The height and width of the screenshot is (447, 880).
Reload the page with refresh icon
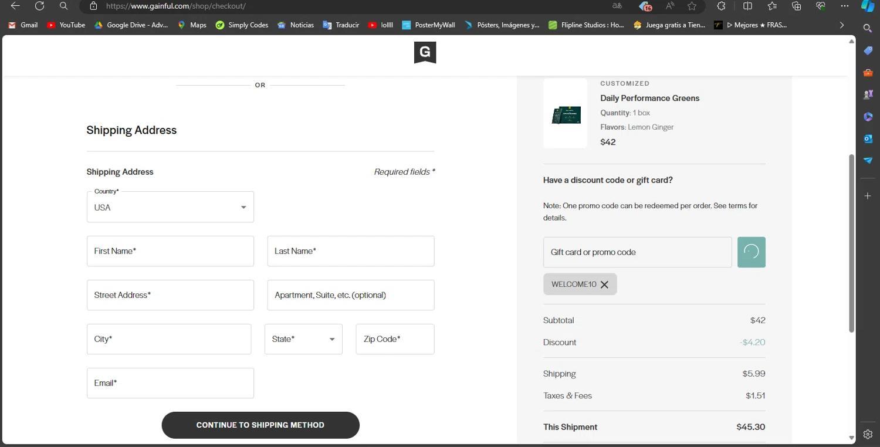[x=39, y=6]
